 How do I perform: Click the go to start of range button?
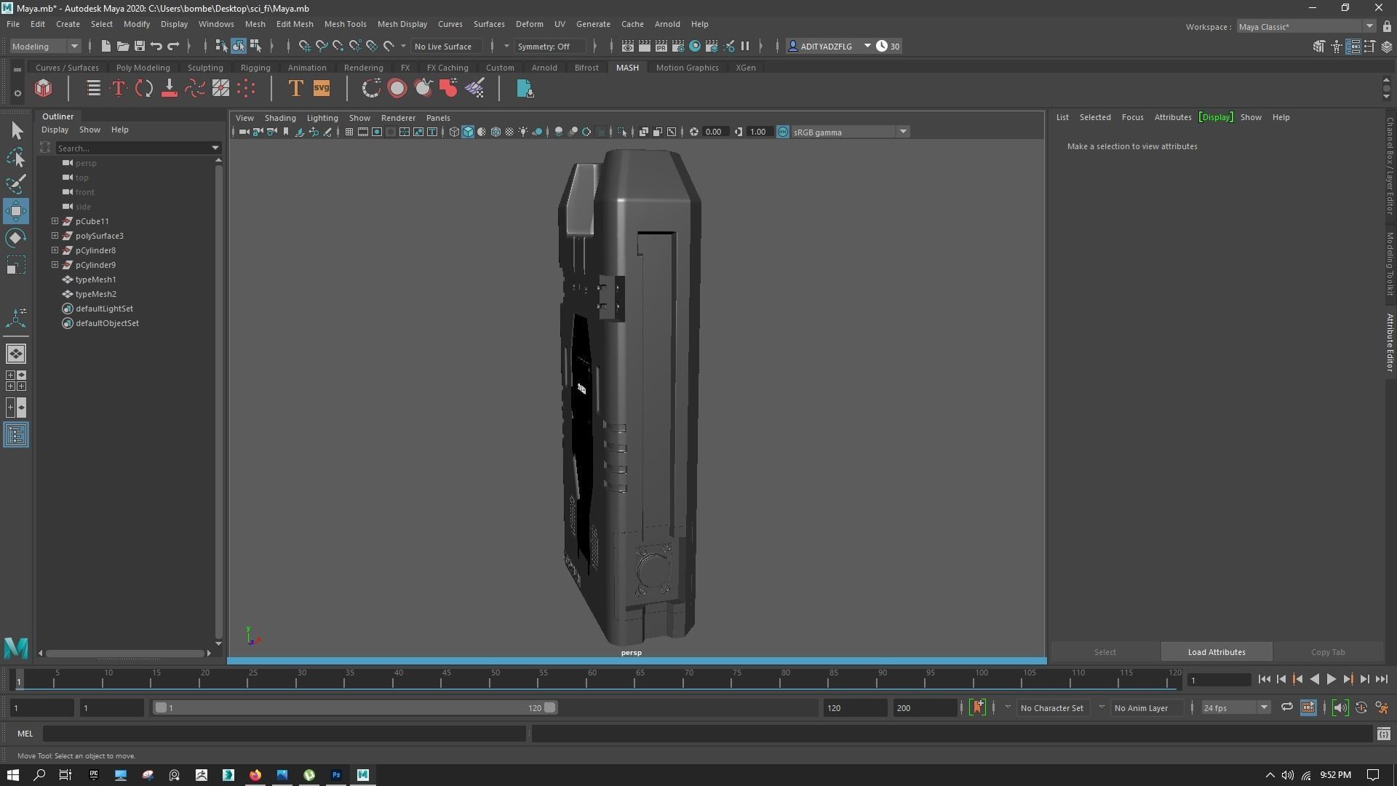tap(1264, 679)
